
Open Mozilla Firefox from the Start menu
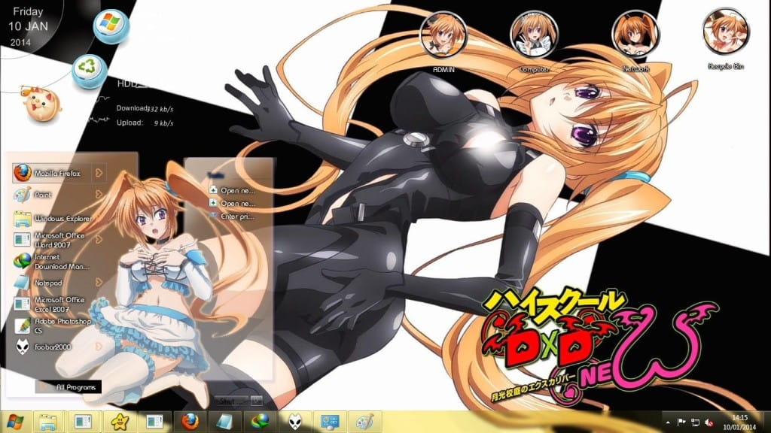click(53, 174)
